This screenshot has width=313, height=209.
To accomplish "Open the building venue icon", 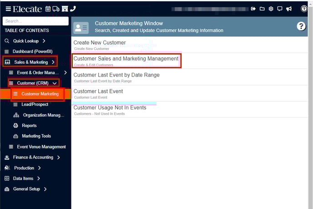I will 65,9.
